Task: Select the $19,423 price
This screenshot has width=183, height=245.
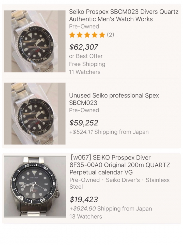Action: (x=84, y=200)
